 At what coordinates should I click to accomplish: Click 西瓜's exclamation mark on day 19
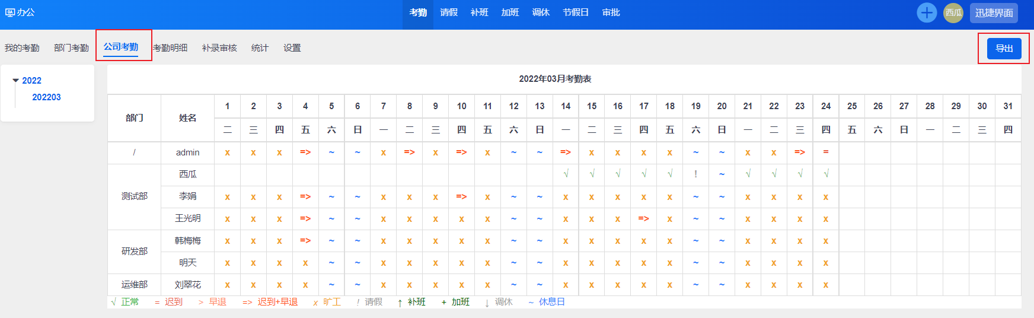pyautogui.click(x=695, y=174)
